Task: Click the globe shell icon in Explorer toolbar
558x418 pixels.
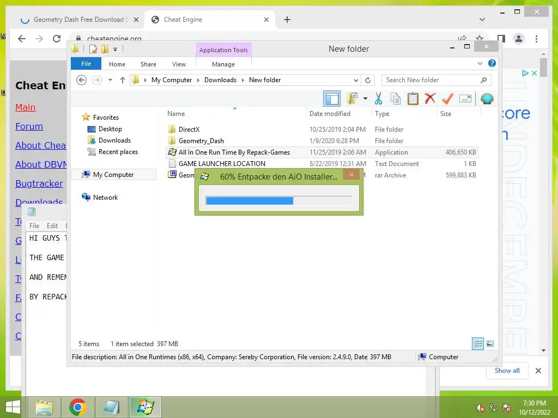Action: [487, 99]
